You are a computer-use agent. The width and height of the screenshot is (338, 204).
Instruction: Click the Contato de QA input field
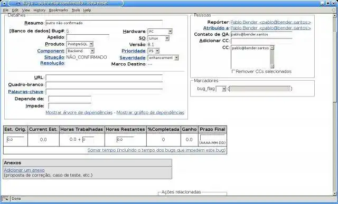coord(261,34)
